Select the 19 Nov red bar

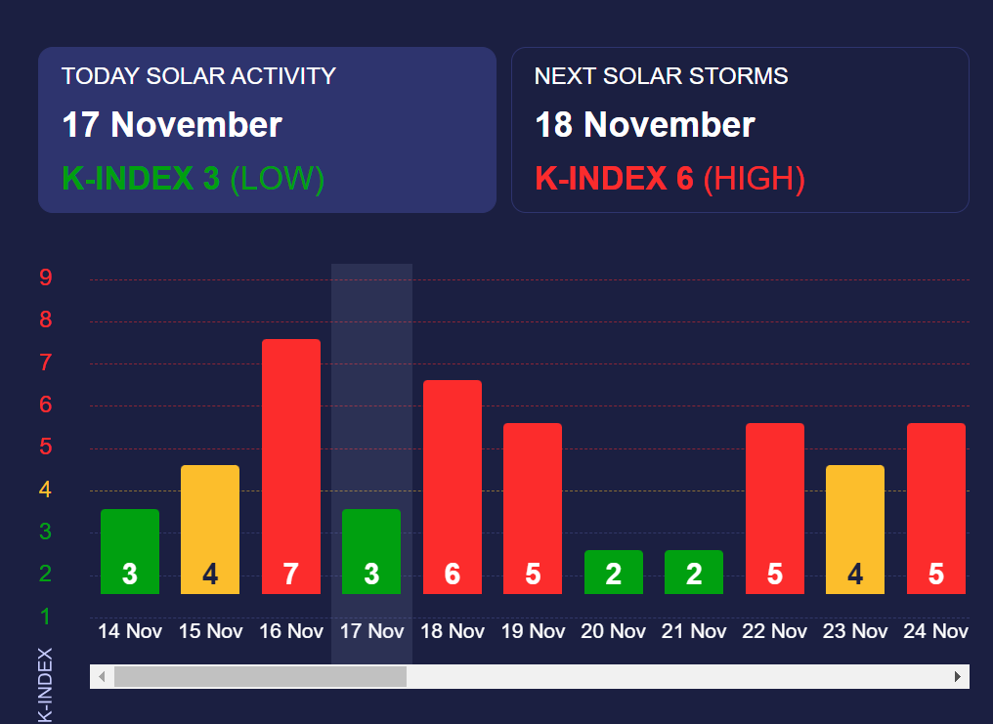click(533, 508)
